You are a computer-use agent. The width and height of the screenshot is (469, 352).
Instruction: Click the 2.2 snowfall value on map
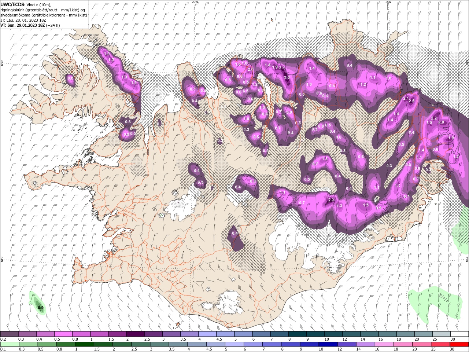coord(434,118)
